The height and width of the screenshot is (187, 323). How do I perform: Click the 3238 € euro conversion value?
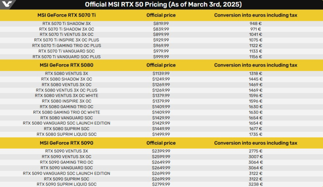(x=256, y=184)
